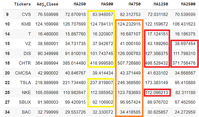Viewport: 199px width, 117px height.
Task: Select TSLA MA500 value 237.819807
Action: point(102,83)
